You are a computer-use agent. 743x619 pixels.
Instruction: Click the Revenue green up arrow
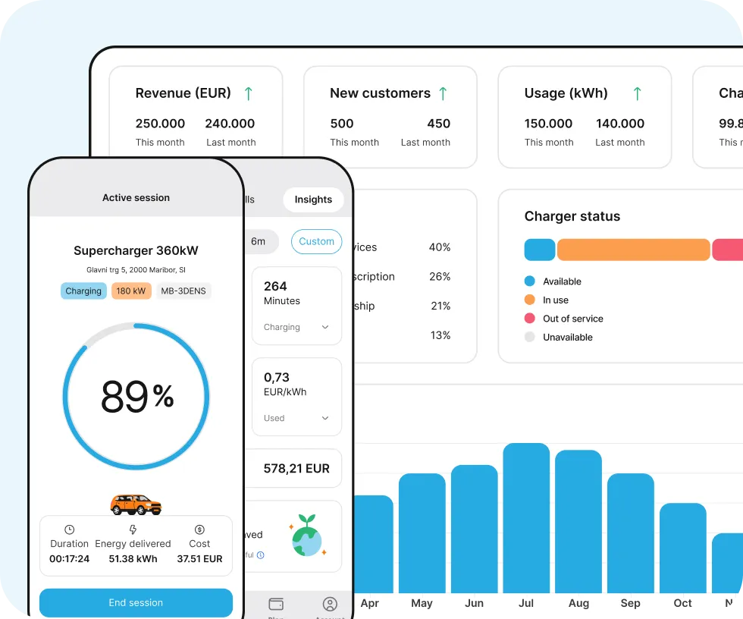248,93
